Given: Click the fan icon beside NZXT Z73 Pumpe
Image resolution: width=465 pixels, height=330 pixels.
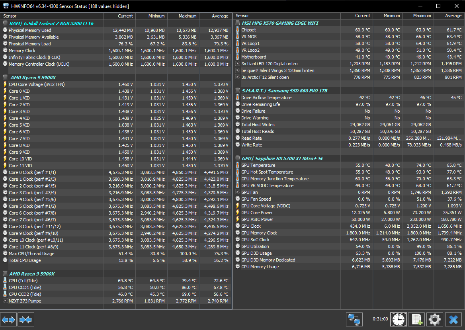Looking at the screenshot, I should point(5,301).
